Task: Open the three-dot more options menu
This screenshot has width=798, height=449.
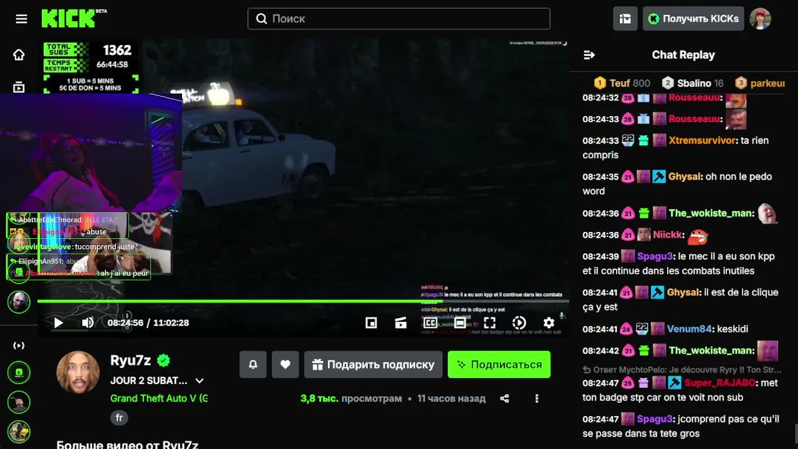Action: pos(537,398)
